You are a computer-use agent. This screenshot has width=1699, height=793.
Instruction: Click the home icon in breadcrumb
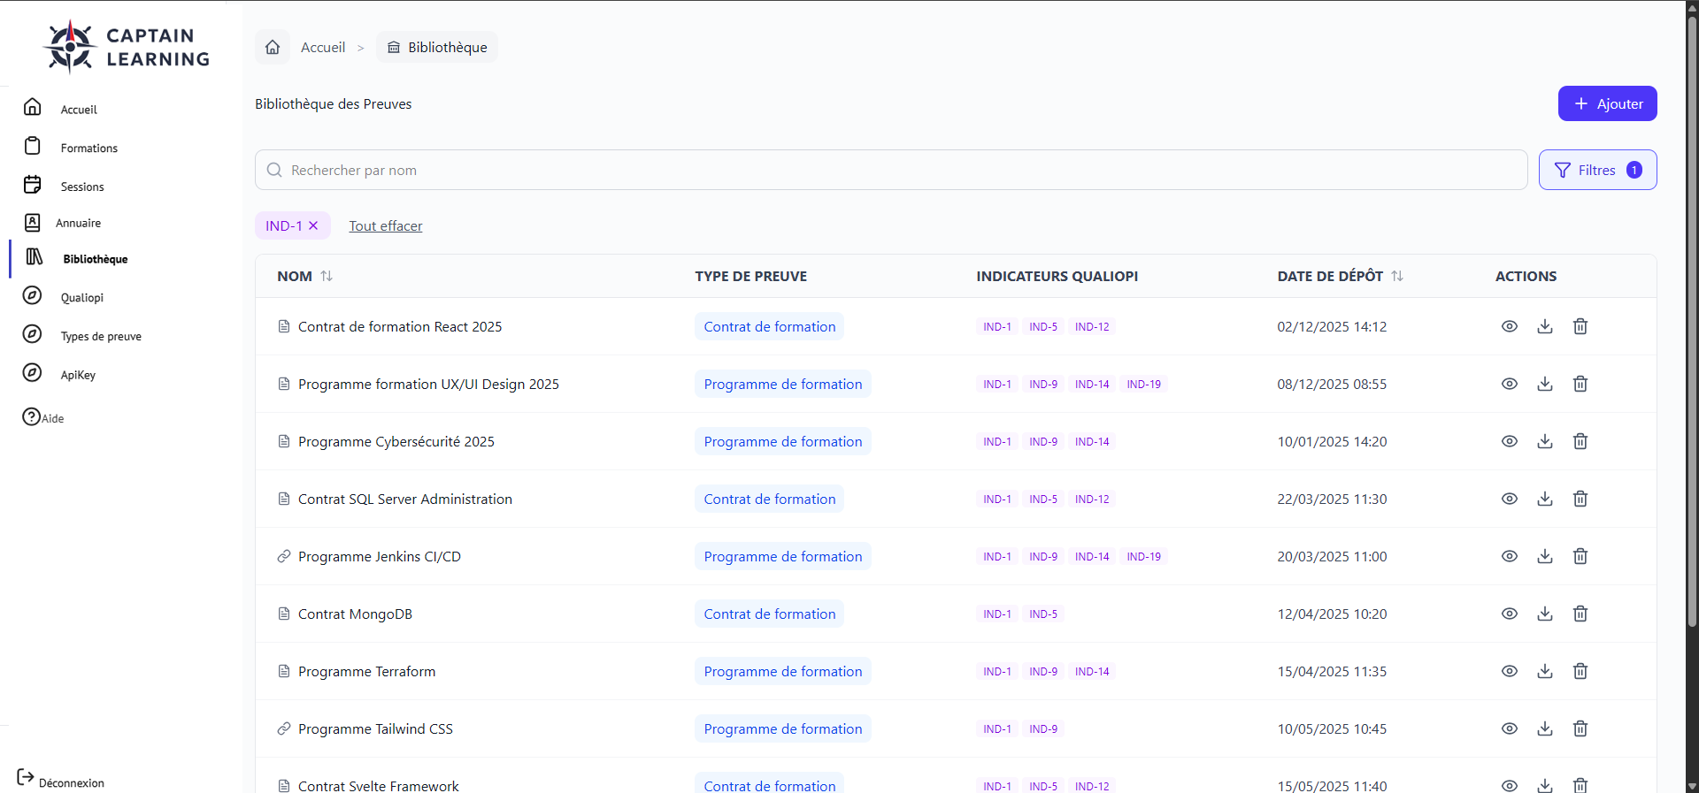tap(273, 47)
